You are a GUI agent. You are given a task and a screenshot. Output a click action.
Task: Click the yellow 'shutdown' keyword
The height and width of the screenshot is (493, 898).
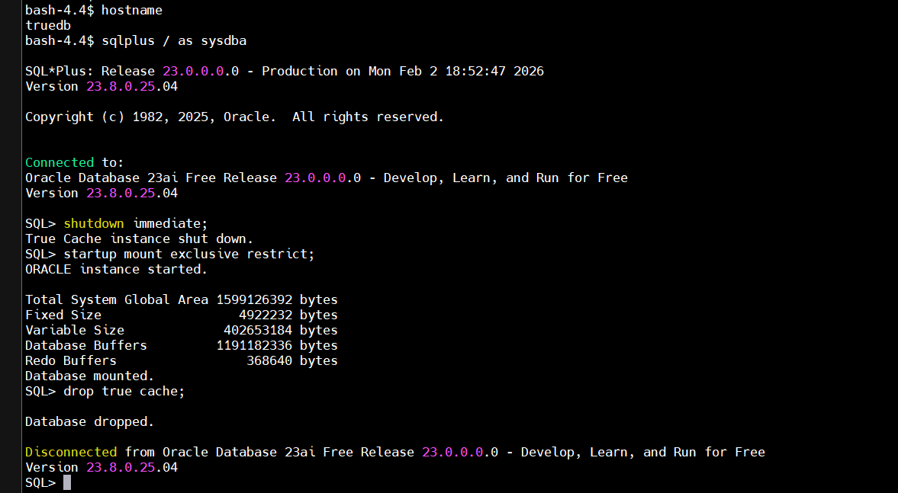(94, 223)
